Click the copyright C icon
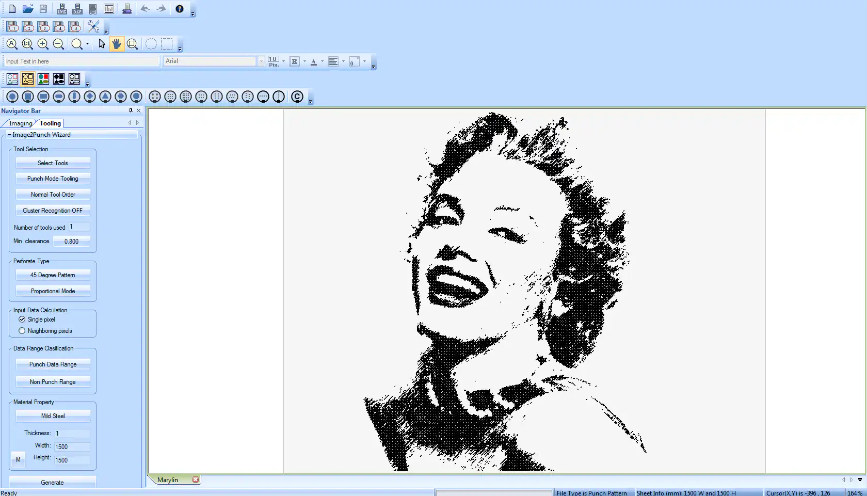 [297, 97]
